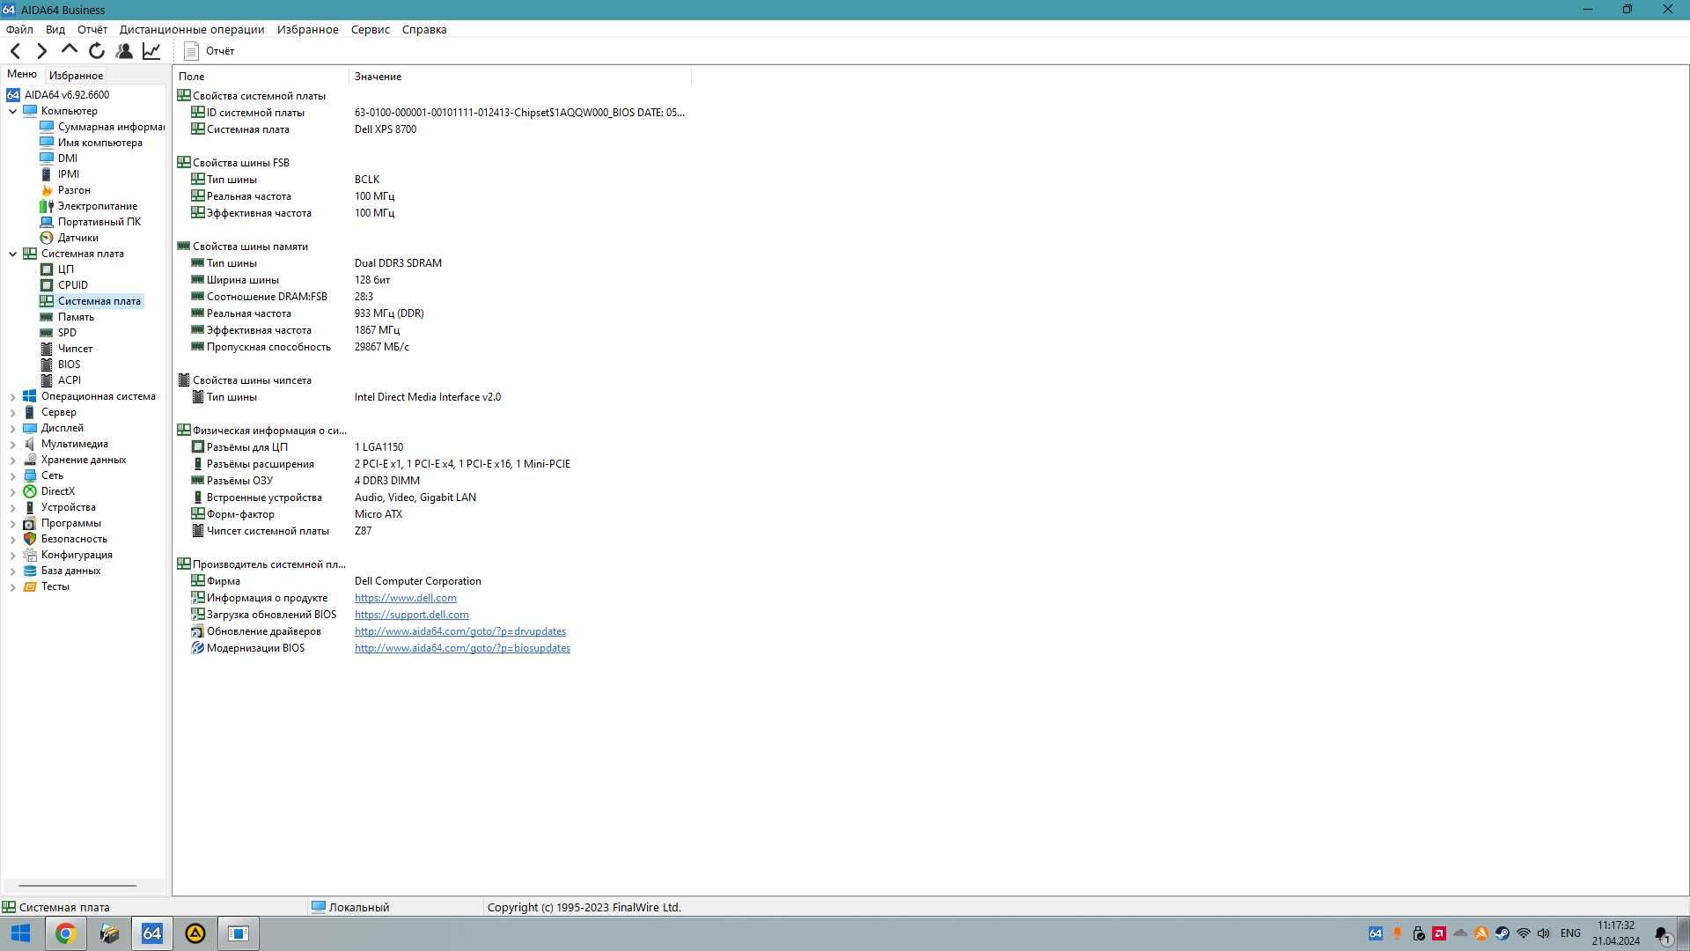
Task: Open the https://www.dell.com link
Action: tap(406, 598)
